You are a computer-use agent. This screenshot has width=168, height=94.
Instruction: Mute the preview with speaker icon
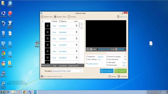(116, 49)
